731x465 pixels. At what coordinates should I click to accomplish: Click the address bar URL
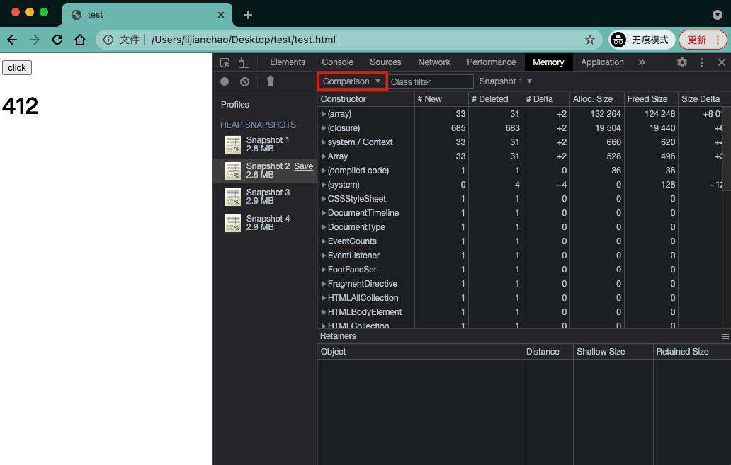click(x=244, y=40)
